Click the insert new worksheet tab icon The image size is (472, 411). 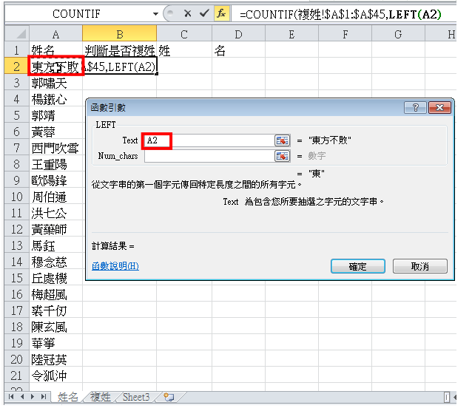(169, 397)
